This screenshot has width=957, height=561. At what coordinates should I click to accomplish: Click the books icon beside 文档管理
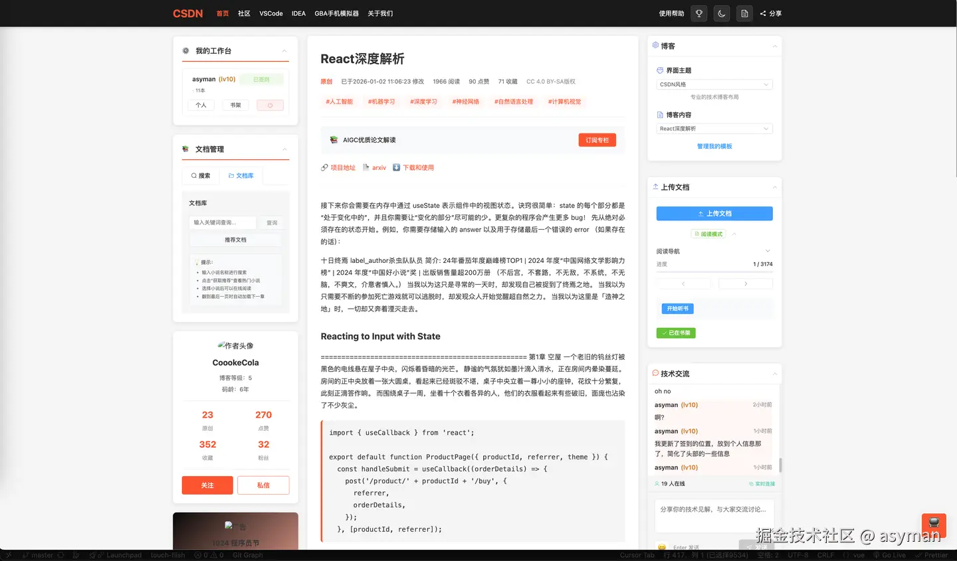(185, 149)
